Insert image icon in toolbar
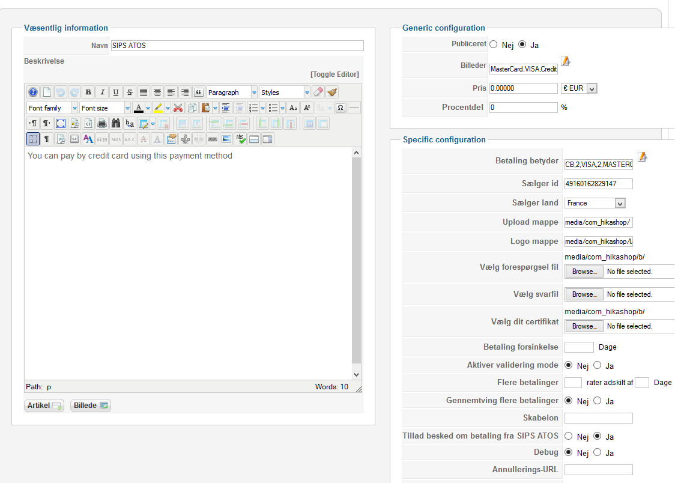675x483 pixels. pyautogui.click(x=226, y=139)
